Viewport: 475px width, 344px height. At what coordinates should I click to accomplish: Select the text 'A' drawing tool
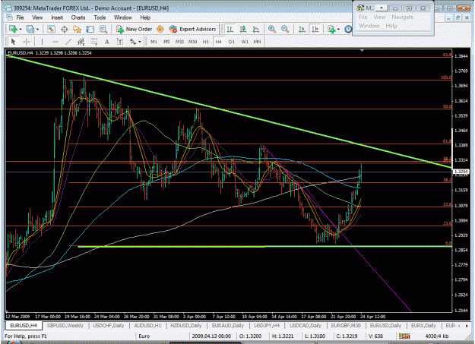tap(107, 42)
